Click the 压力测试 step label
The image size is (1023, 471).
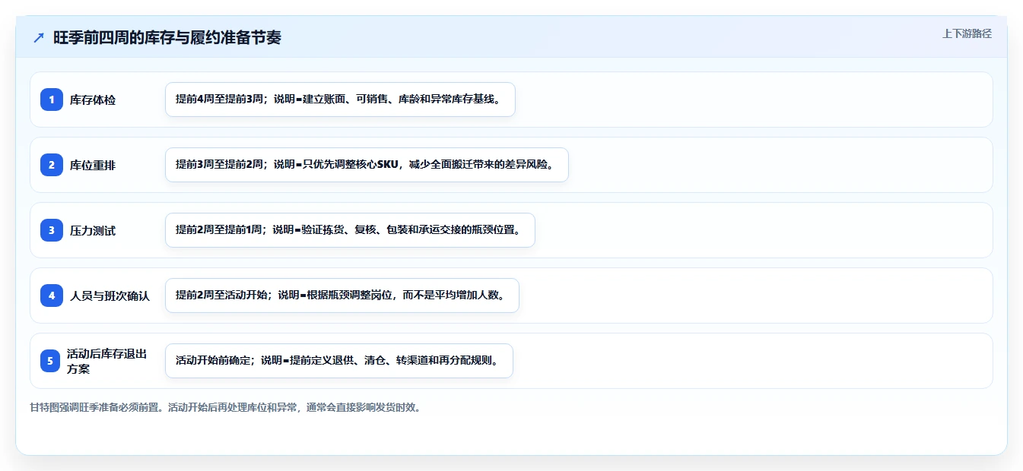[93, 231]
